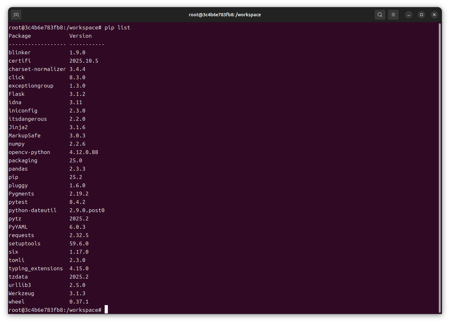The width and height of the screenshot is (450, 323).
Task: Click version '6.0.3' of PyYAML
Action: 77,227
